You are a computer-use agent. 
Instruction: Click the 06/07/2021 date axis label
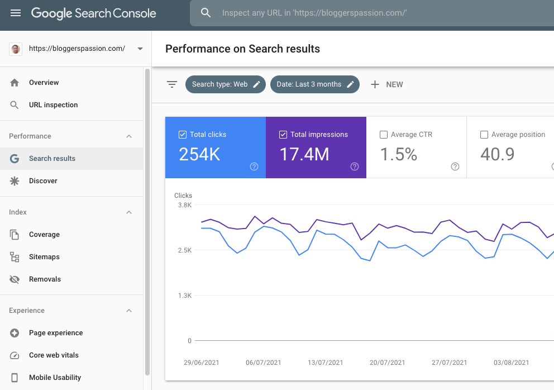tap(263, 363)
